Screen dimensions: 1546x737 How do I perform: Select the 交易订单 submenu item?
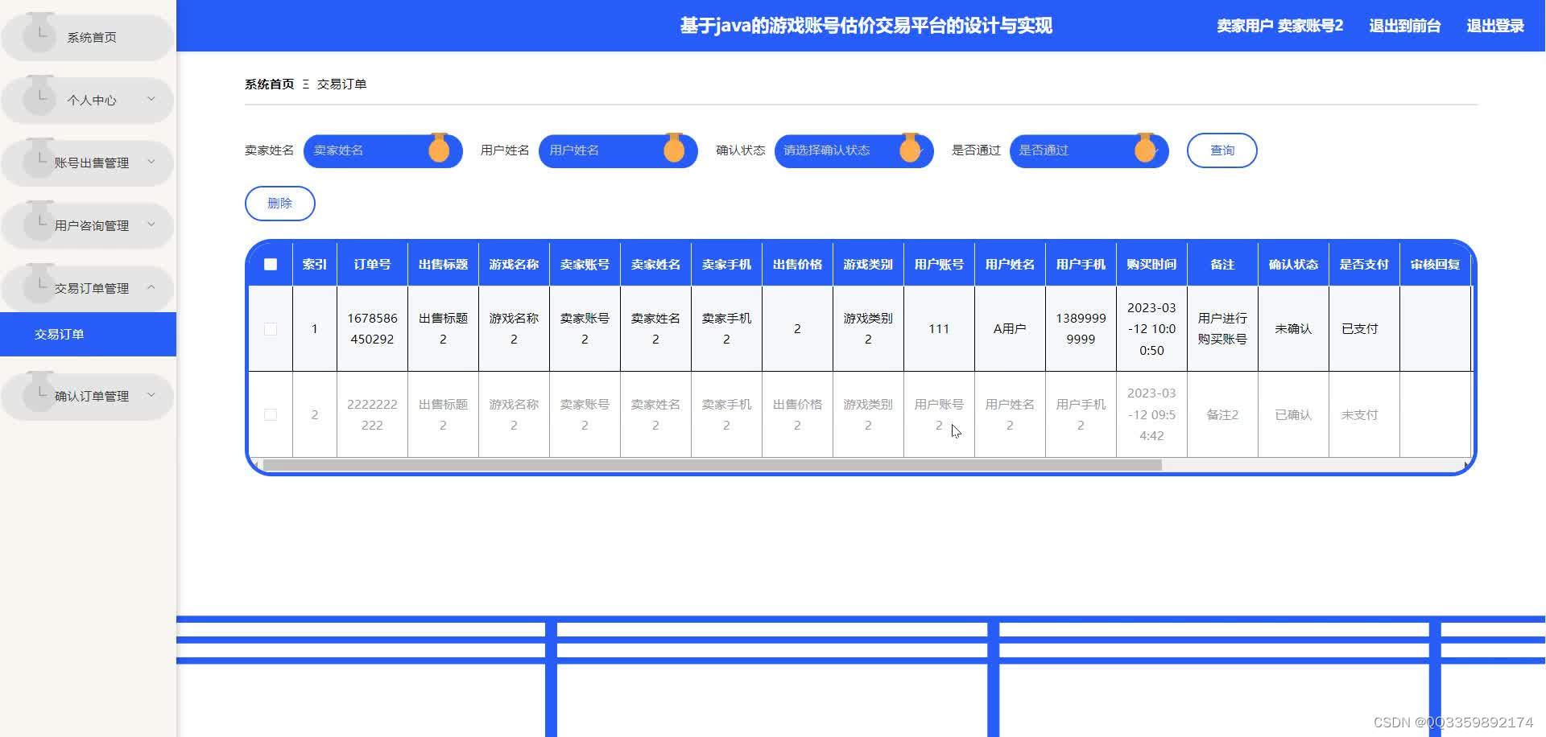click(88, 334)
